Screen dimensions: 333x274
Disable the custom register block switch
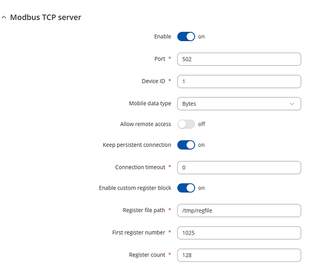186,188
